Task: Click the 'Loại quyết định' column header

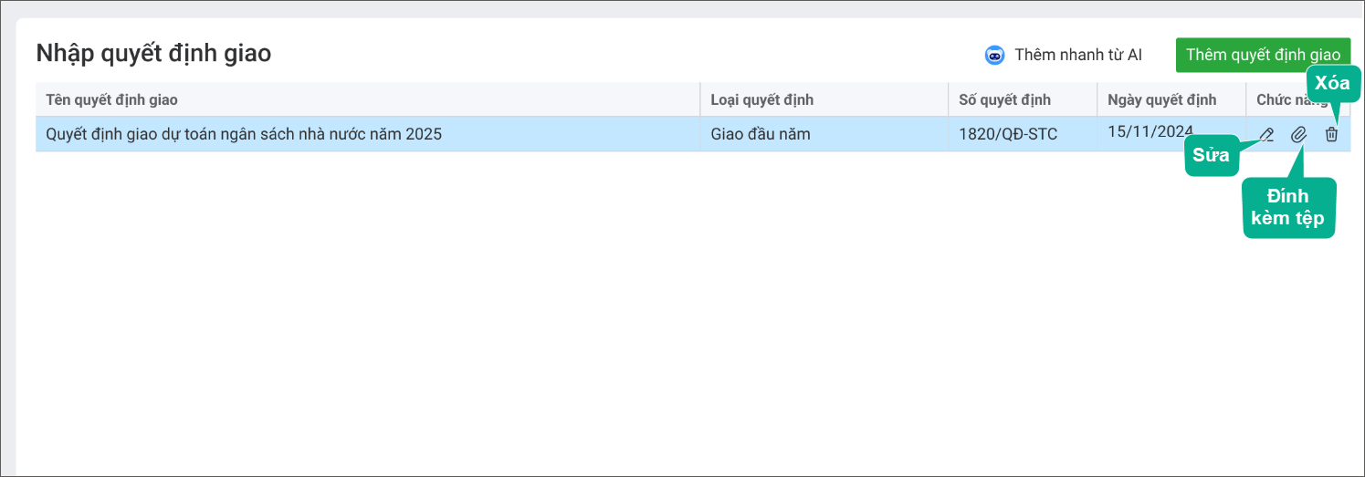Action: pos(761,99)
